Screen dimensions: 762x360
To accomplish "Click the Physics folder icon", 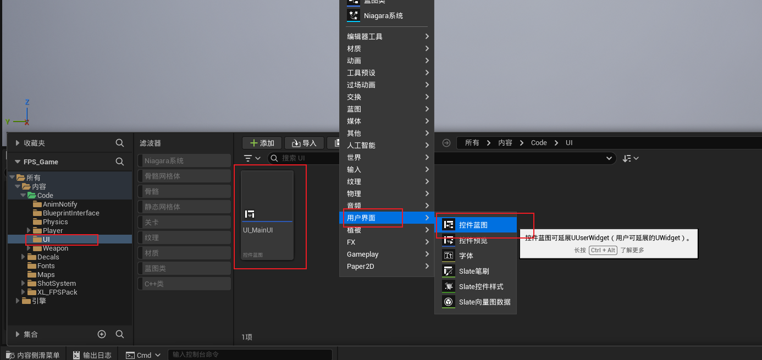I will [x=37, y=221].
